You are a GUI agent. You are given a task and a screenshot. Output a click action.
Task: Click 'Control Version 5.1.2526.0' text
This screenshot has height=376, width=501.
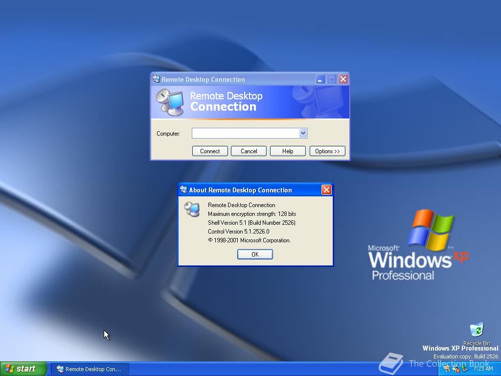click(x=239, y=232)
